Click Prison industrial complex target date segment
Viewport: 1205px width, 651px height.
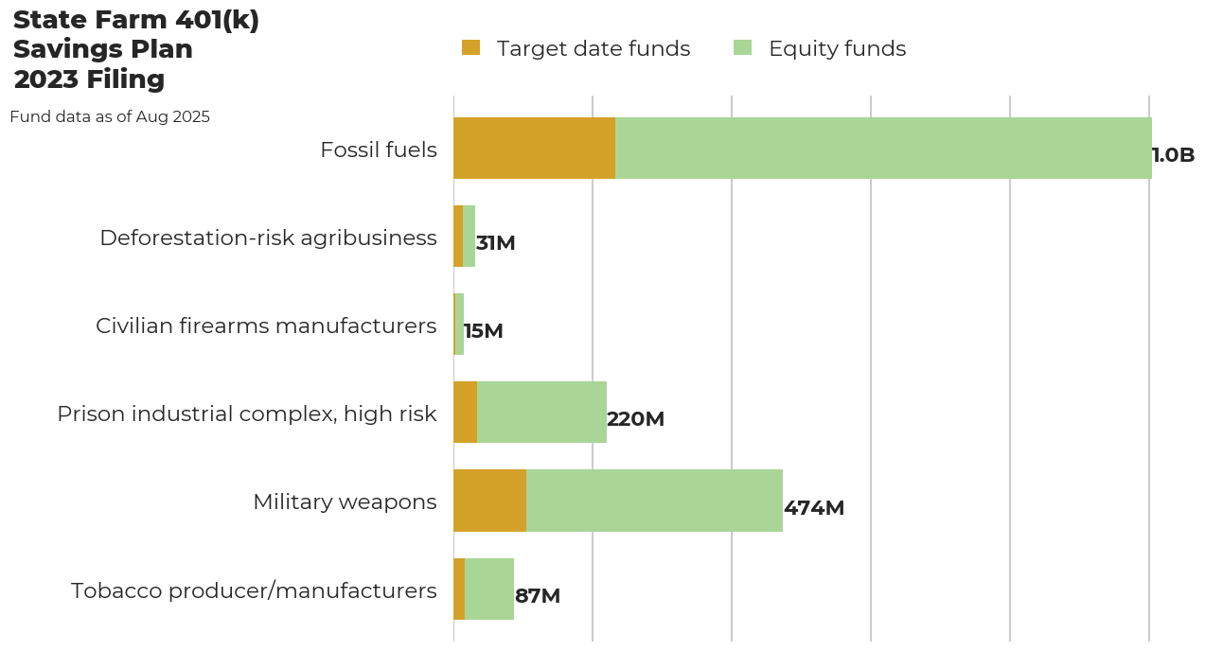[x=466, y=413]
